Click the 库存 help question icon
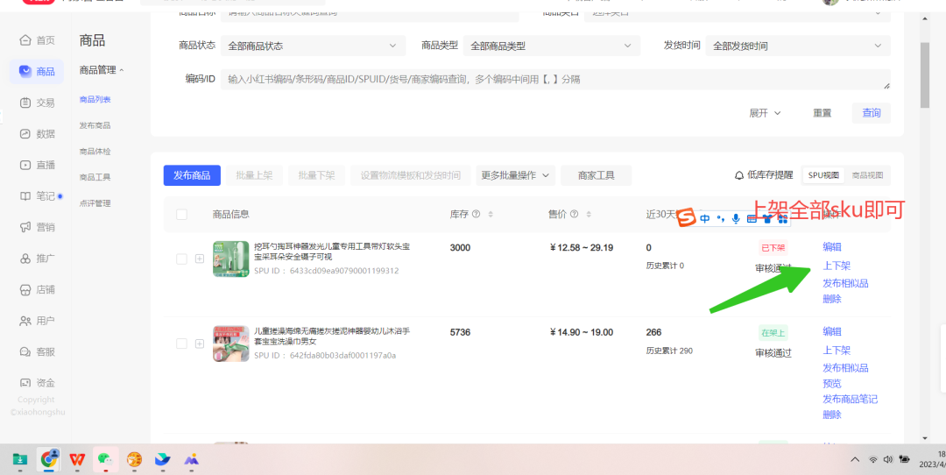Viewport: 946px width, 475px height. click(476, 214)
